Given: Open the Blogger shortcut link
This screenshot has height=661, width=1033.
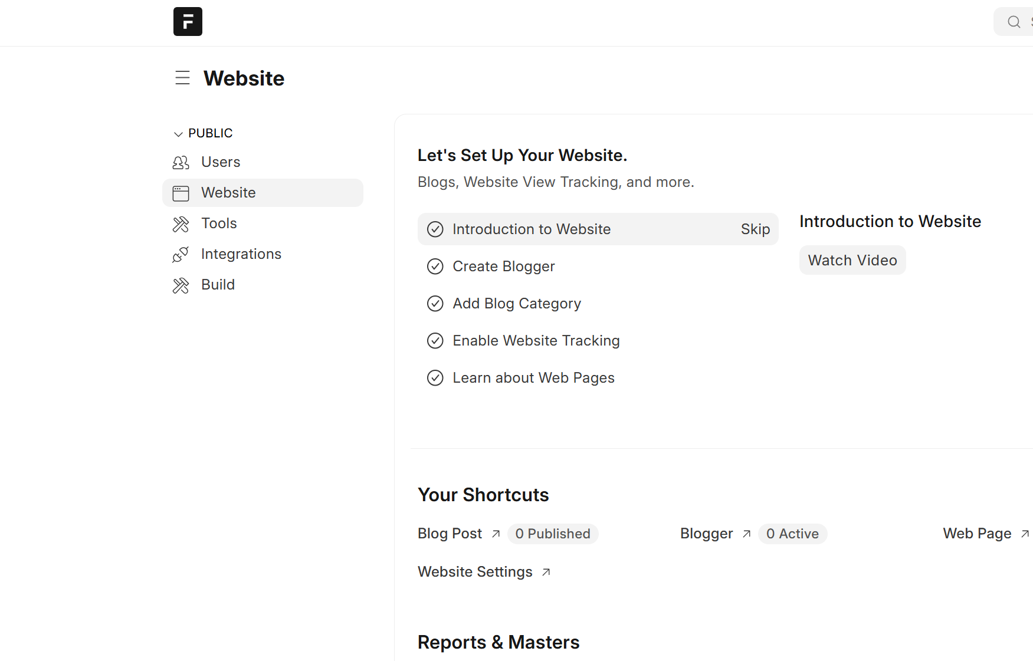Looking at the screenshot, I should pyautogui.click(x=706, y=534).
